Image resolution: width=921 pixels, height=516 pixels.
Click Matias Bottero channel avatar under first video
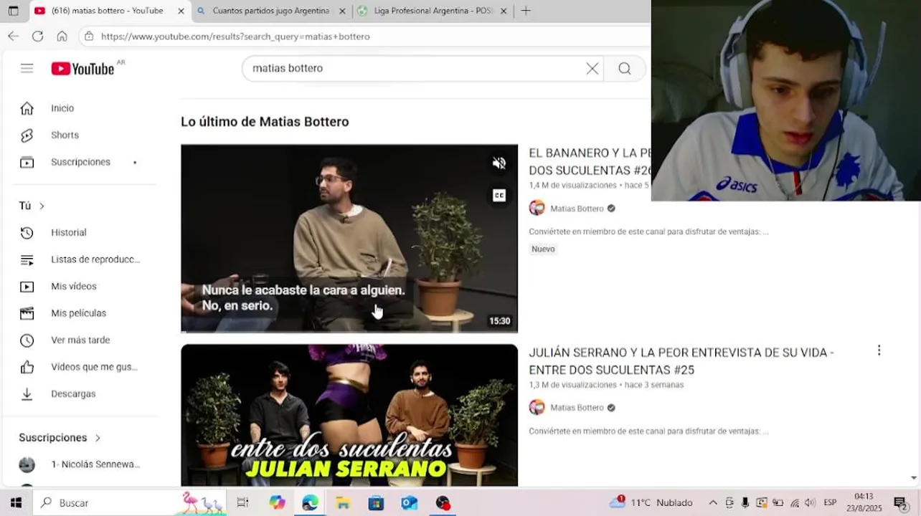(x=537, y=209)
